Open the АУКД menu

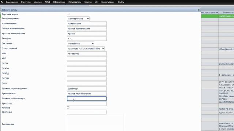click(47, 2)
